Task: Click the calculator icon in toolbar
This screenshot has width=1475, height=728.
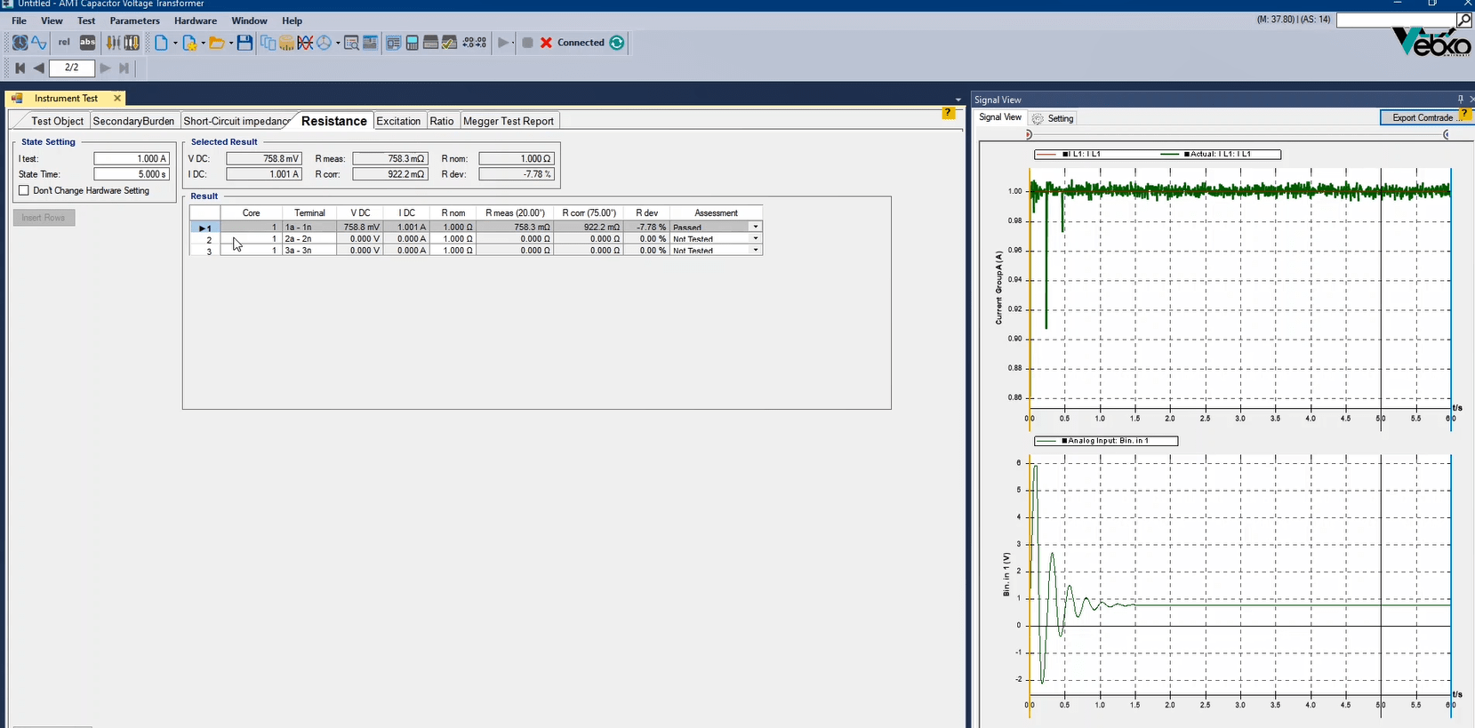Action: click(x=412, y=43)
